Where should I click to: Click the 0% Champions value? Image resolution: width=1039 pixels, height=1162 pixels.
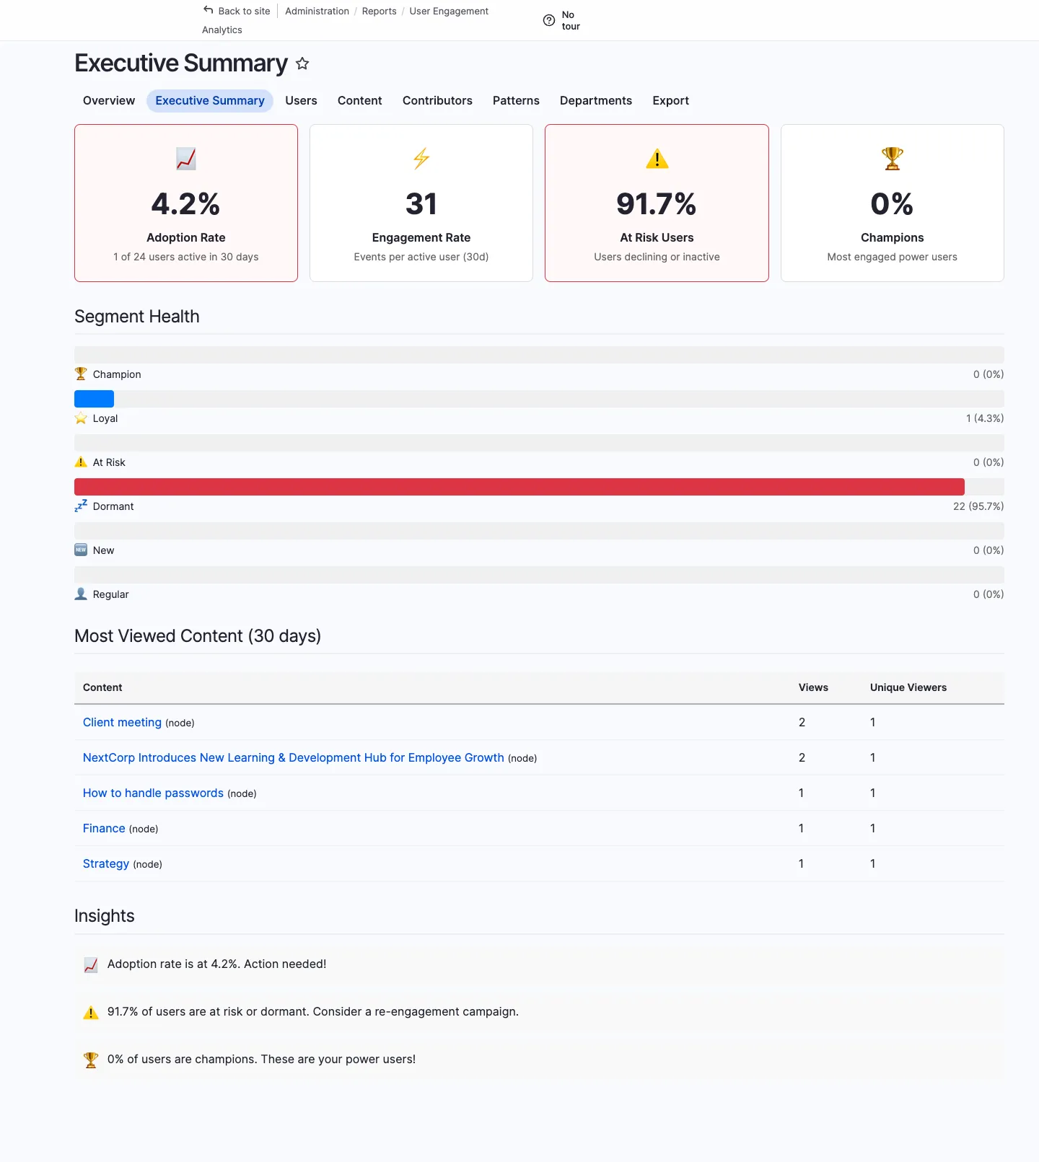893,204
